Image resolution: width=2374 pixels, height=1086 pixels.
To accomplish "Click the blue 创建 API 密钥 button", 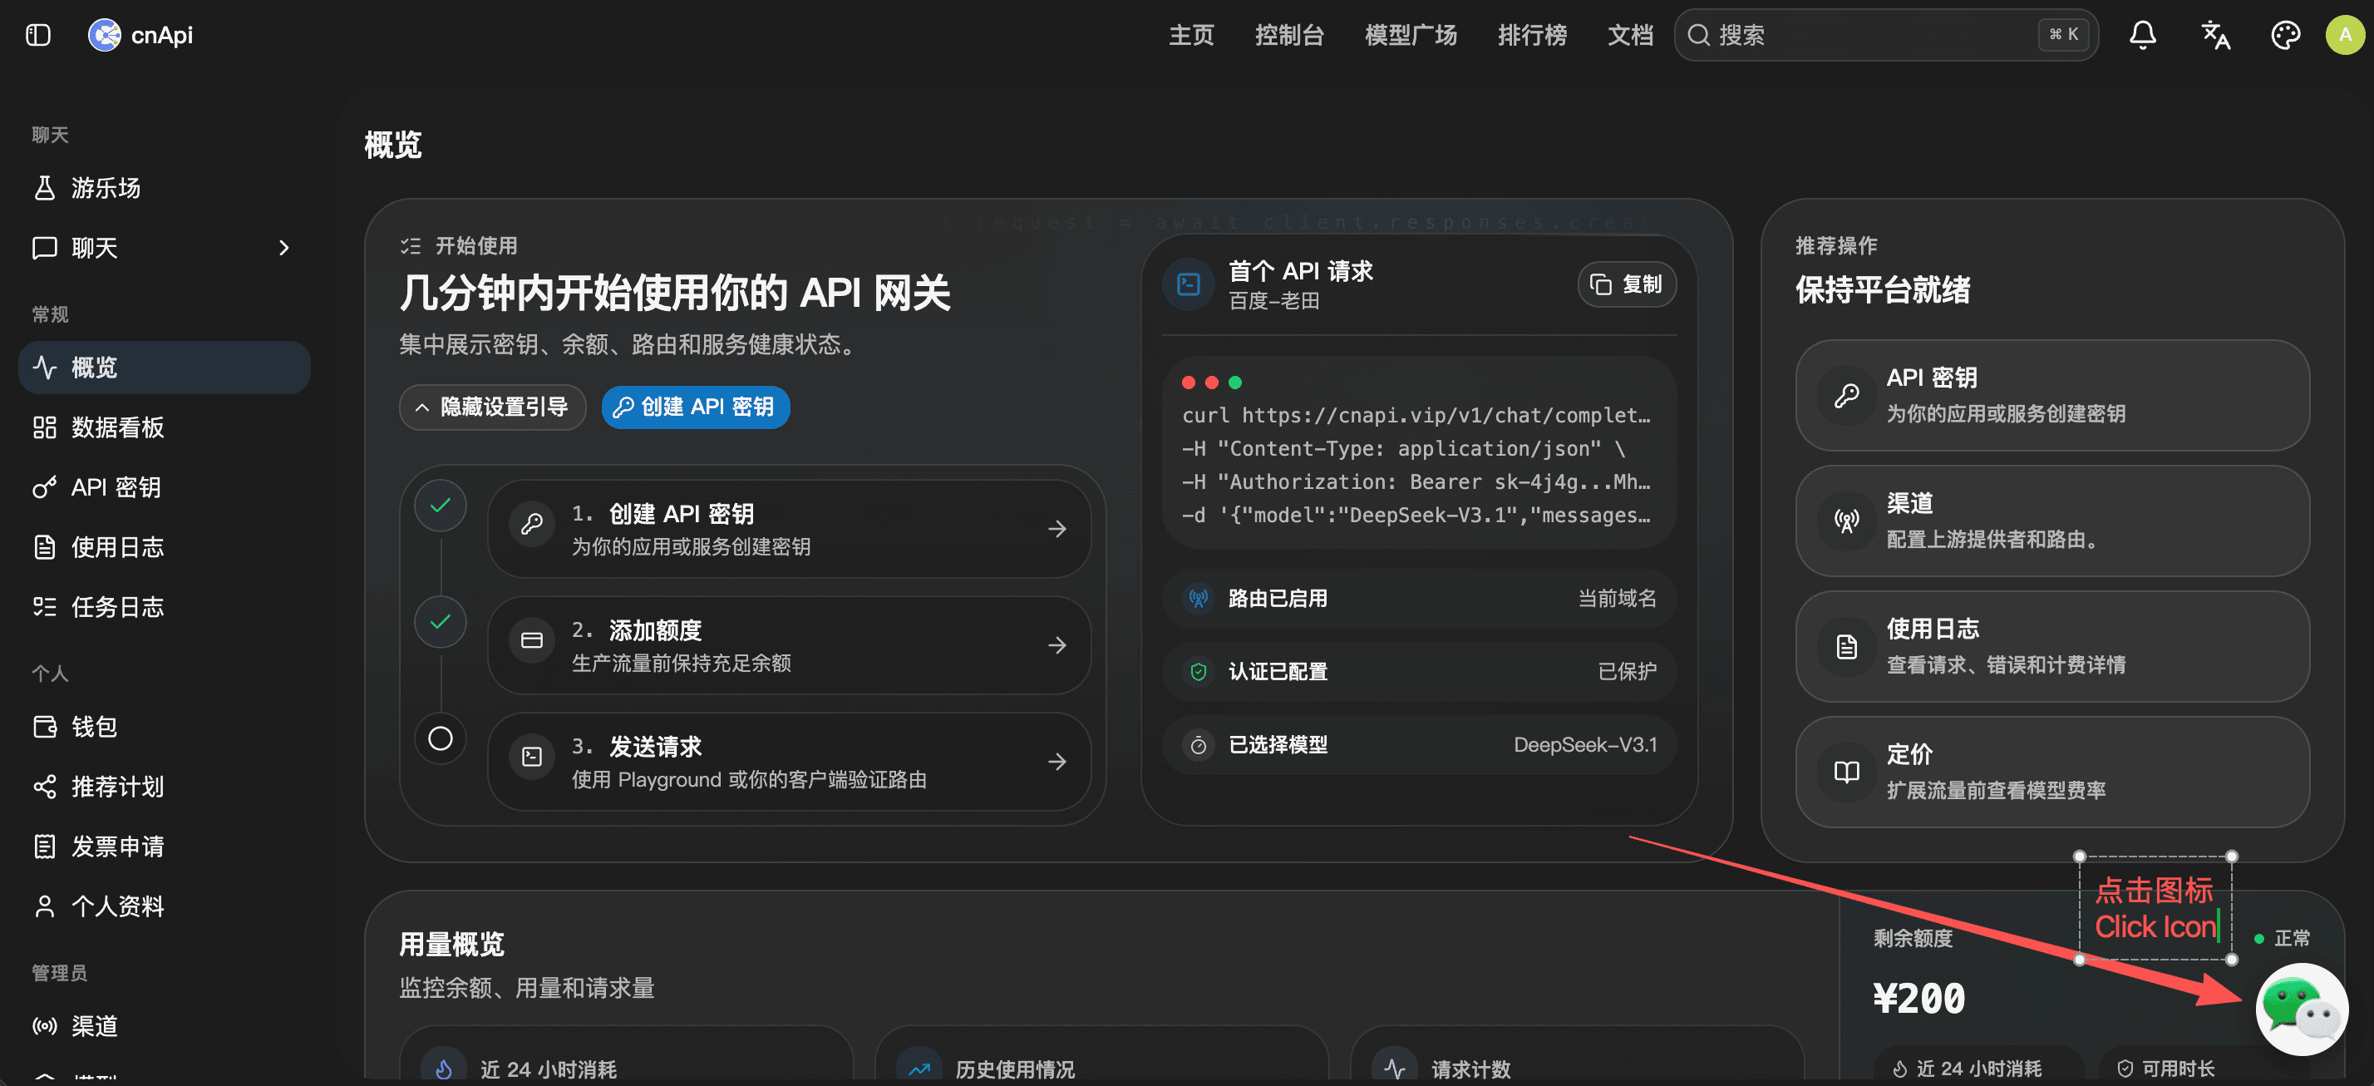I will coord(695,407).
